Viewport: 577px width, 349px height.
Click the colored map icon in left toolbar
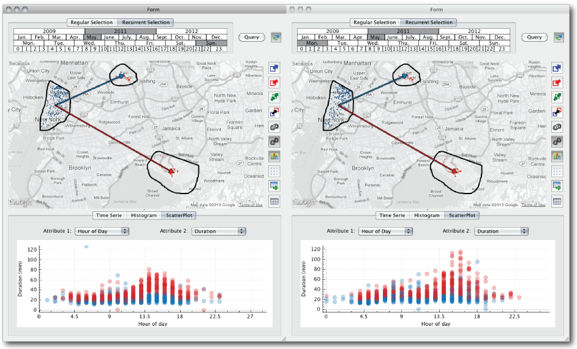pyautogui.click(x=274, y=157)
